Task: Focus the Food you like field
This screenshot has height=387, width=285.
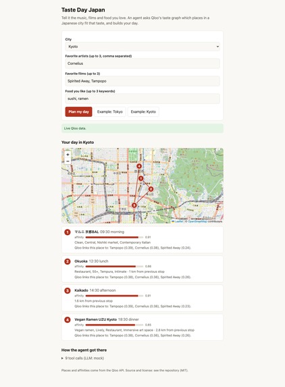Action: (x=142, y=99)
